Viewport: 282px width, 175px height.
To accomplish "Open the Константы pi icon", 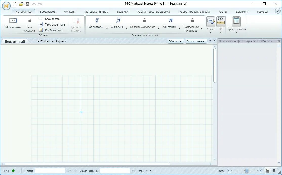I will click(x=171, y=20).
